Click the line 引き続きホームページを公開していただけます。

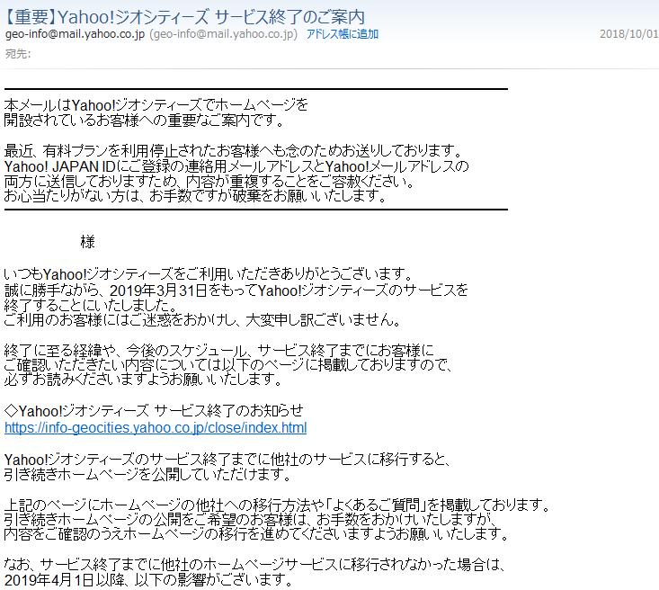coord(147,474)
